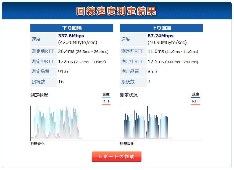This screenshot has height=170, width=234.
Task: Select the 337.6Mbps download speed value
Action: 71,36
